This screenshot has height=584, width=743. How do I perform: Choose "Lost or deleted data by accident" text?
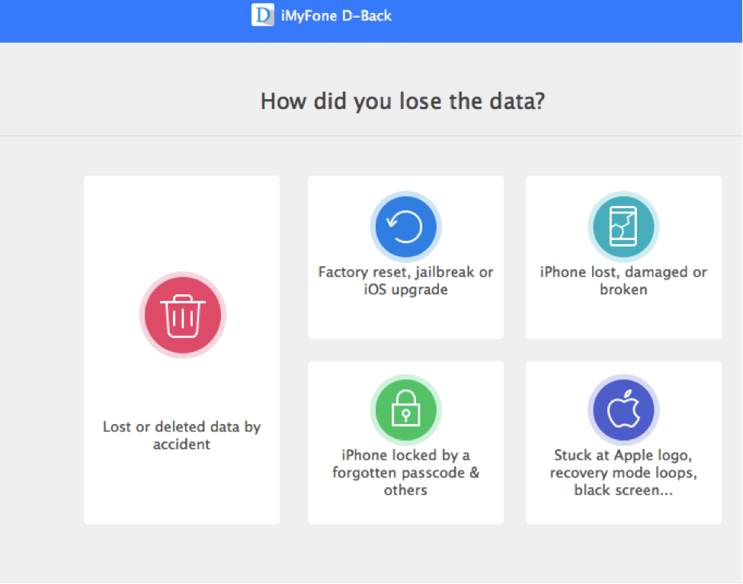(181, 435)
